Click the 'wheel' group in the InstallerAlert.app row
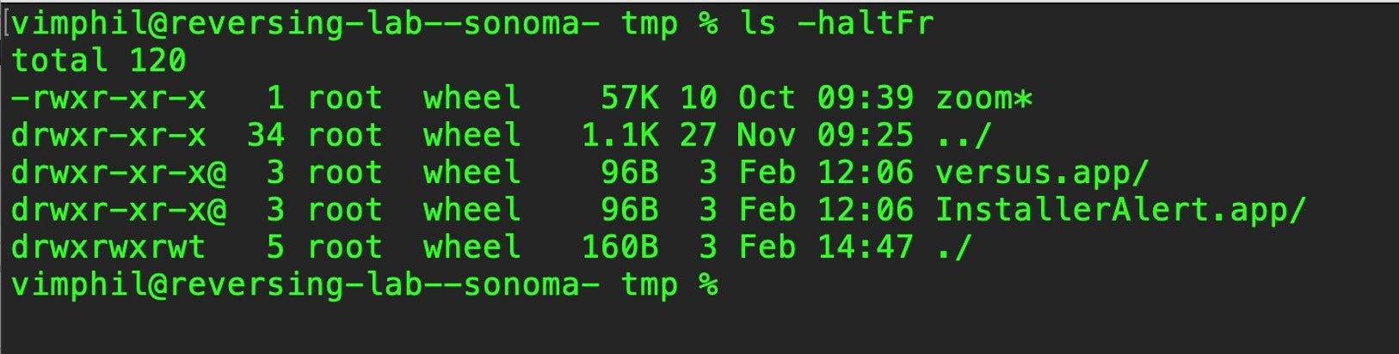1399x354 pixels. tap(471, 210)
